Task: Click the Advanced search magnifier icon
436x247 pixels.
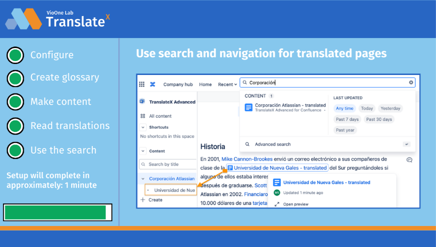Action: 247,144
